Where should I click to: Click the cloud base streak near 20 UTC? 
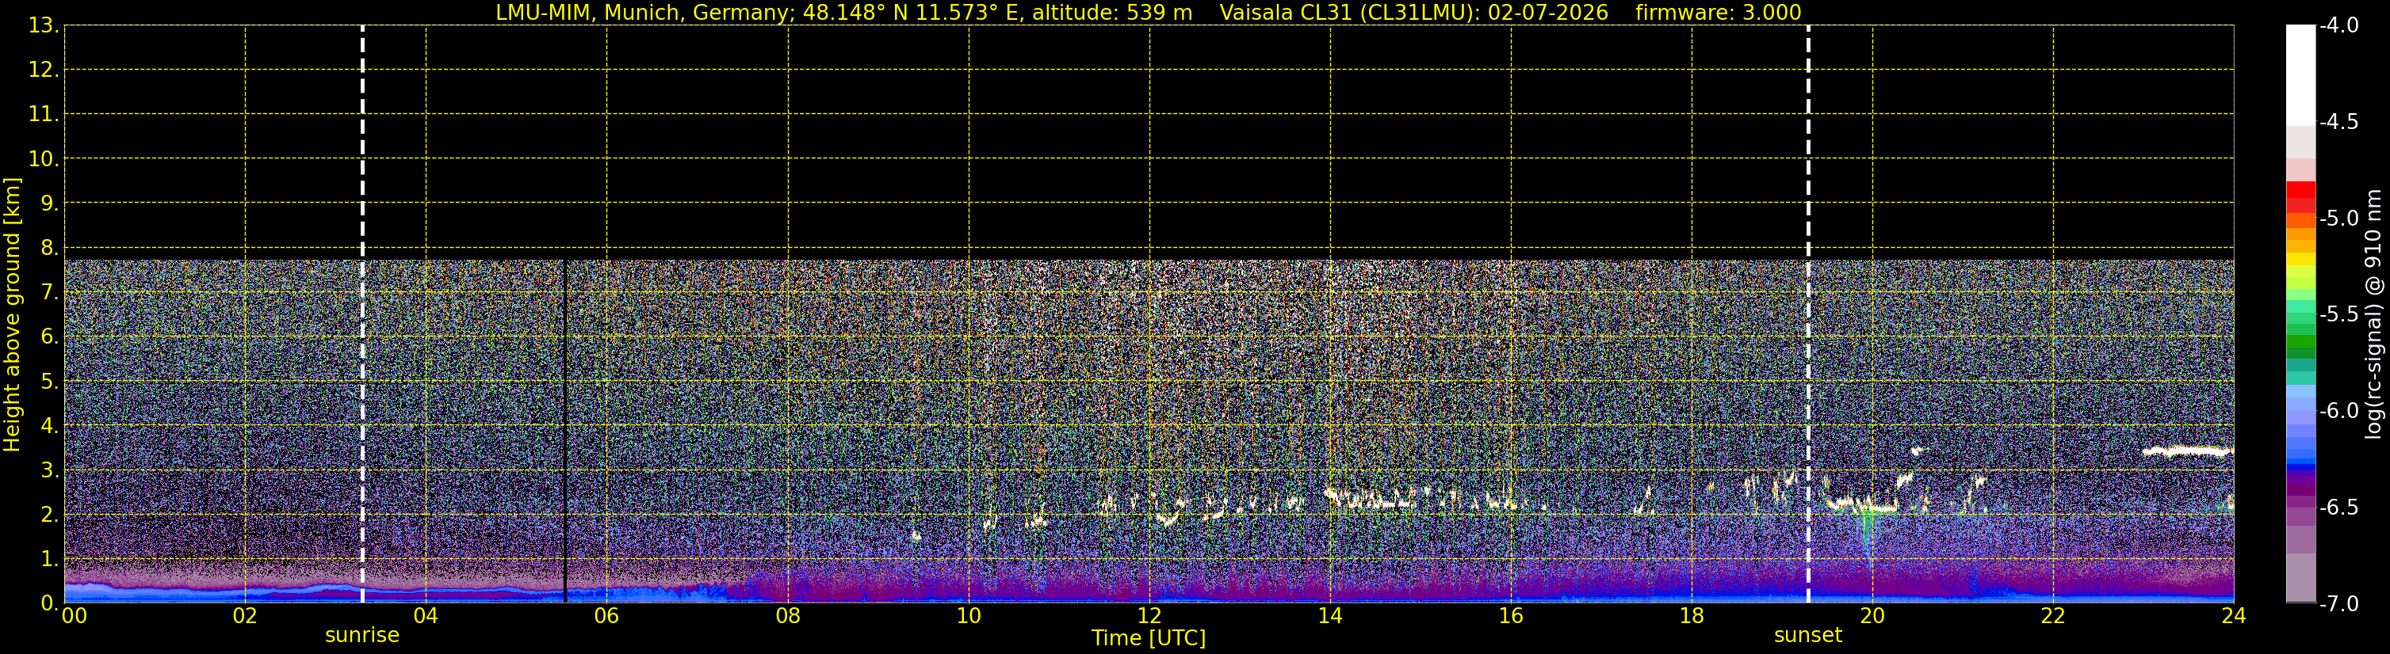click(1862, 506)
